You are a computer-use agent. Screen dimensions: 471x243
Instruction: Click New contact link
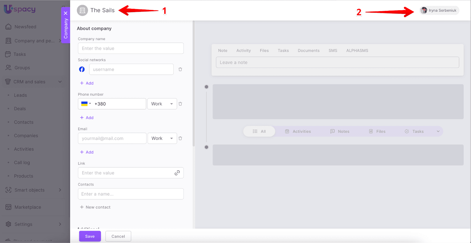point(95,207)
